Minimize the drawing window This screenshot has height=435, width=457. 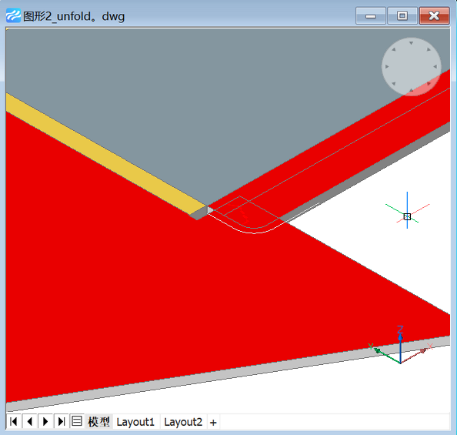point(371,15)
